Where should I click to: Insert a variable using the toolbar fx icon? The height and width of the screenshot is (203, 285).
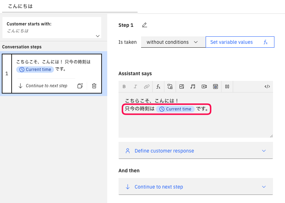[158, 86]
